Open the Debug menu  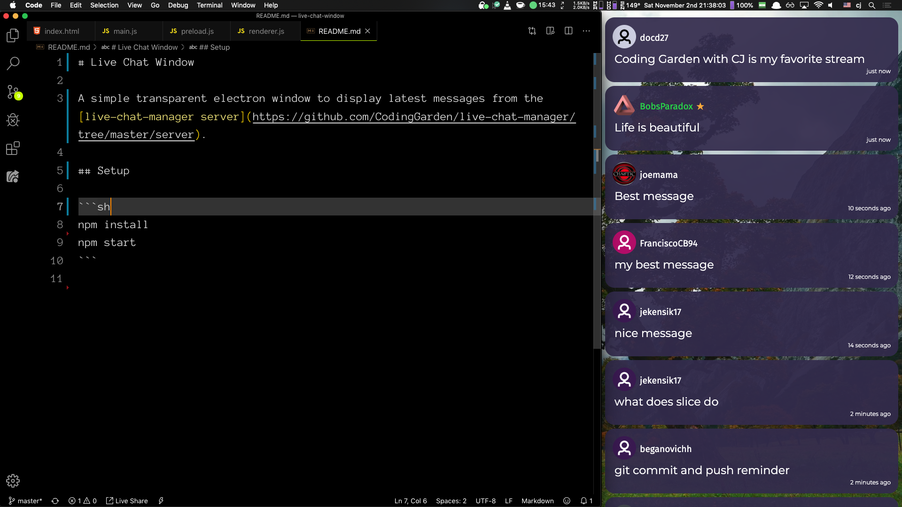tap(178, 5)
